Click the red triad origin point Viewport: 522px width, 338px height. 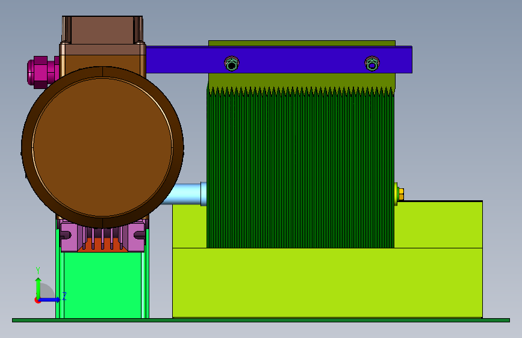(37, 300)
